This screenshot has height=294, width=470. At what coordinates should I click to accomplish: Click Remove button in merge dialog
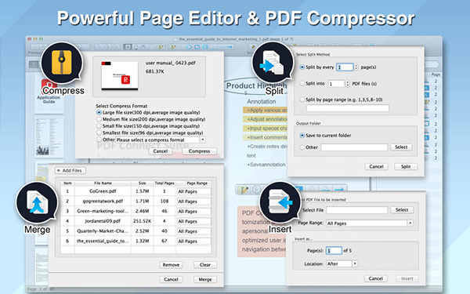pos(171,265)
